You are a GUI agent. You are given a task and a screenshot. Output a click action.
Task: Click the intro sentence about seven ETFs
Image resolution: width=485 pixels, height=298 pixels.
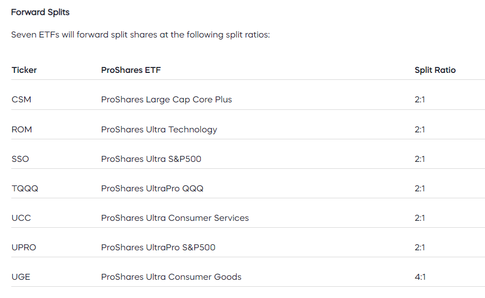point(141,35)
